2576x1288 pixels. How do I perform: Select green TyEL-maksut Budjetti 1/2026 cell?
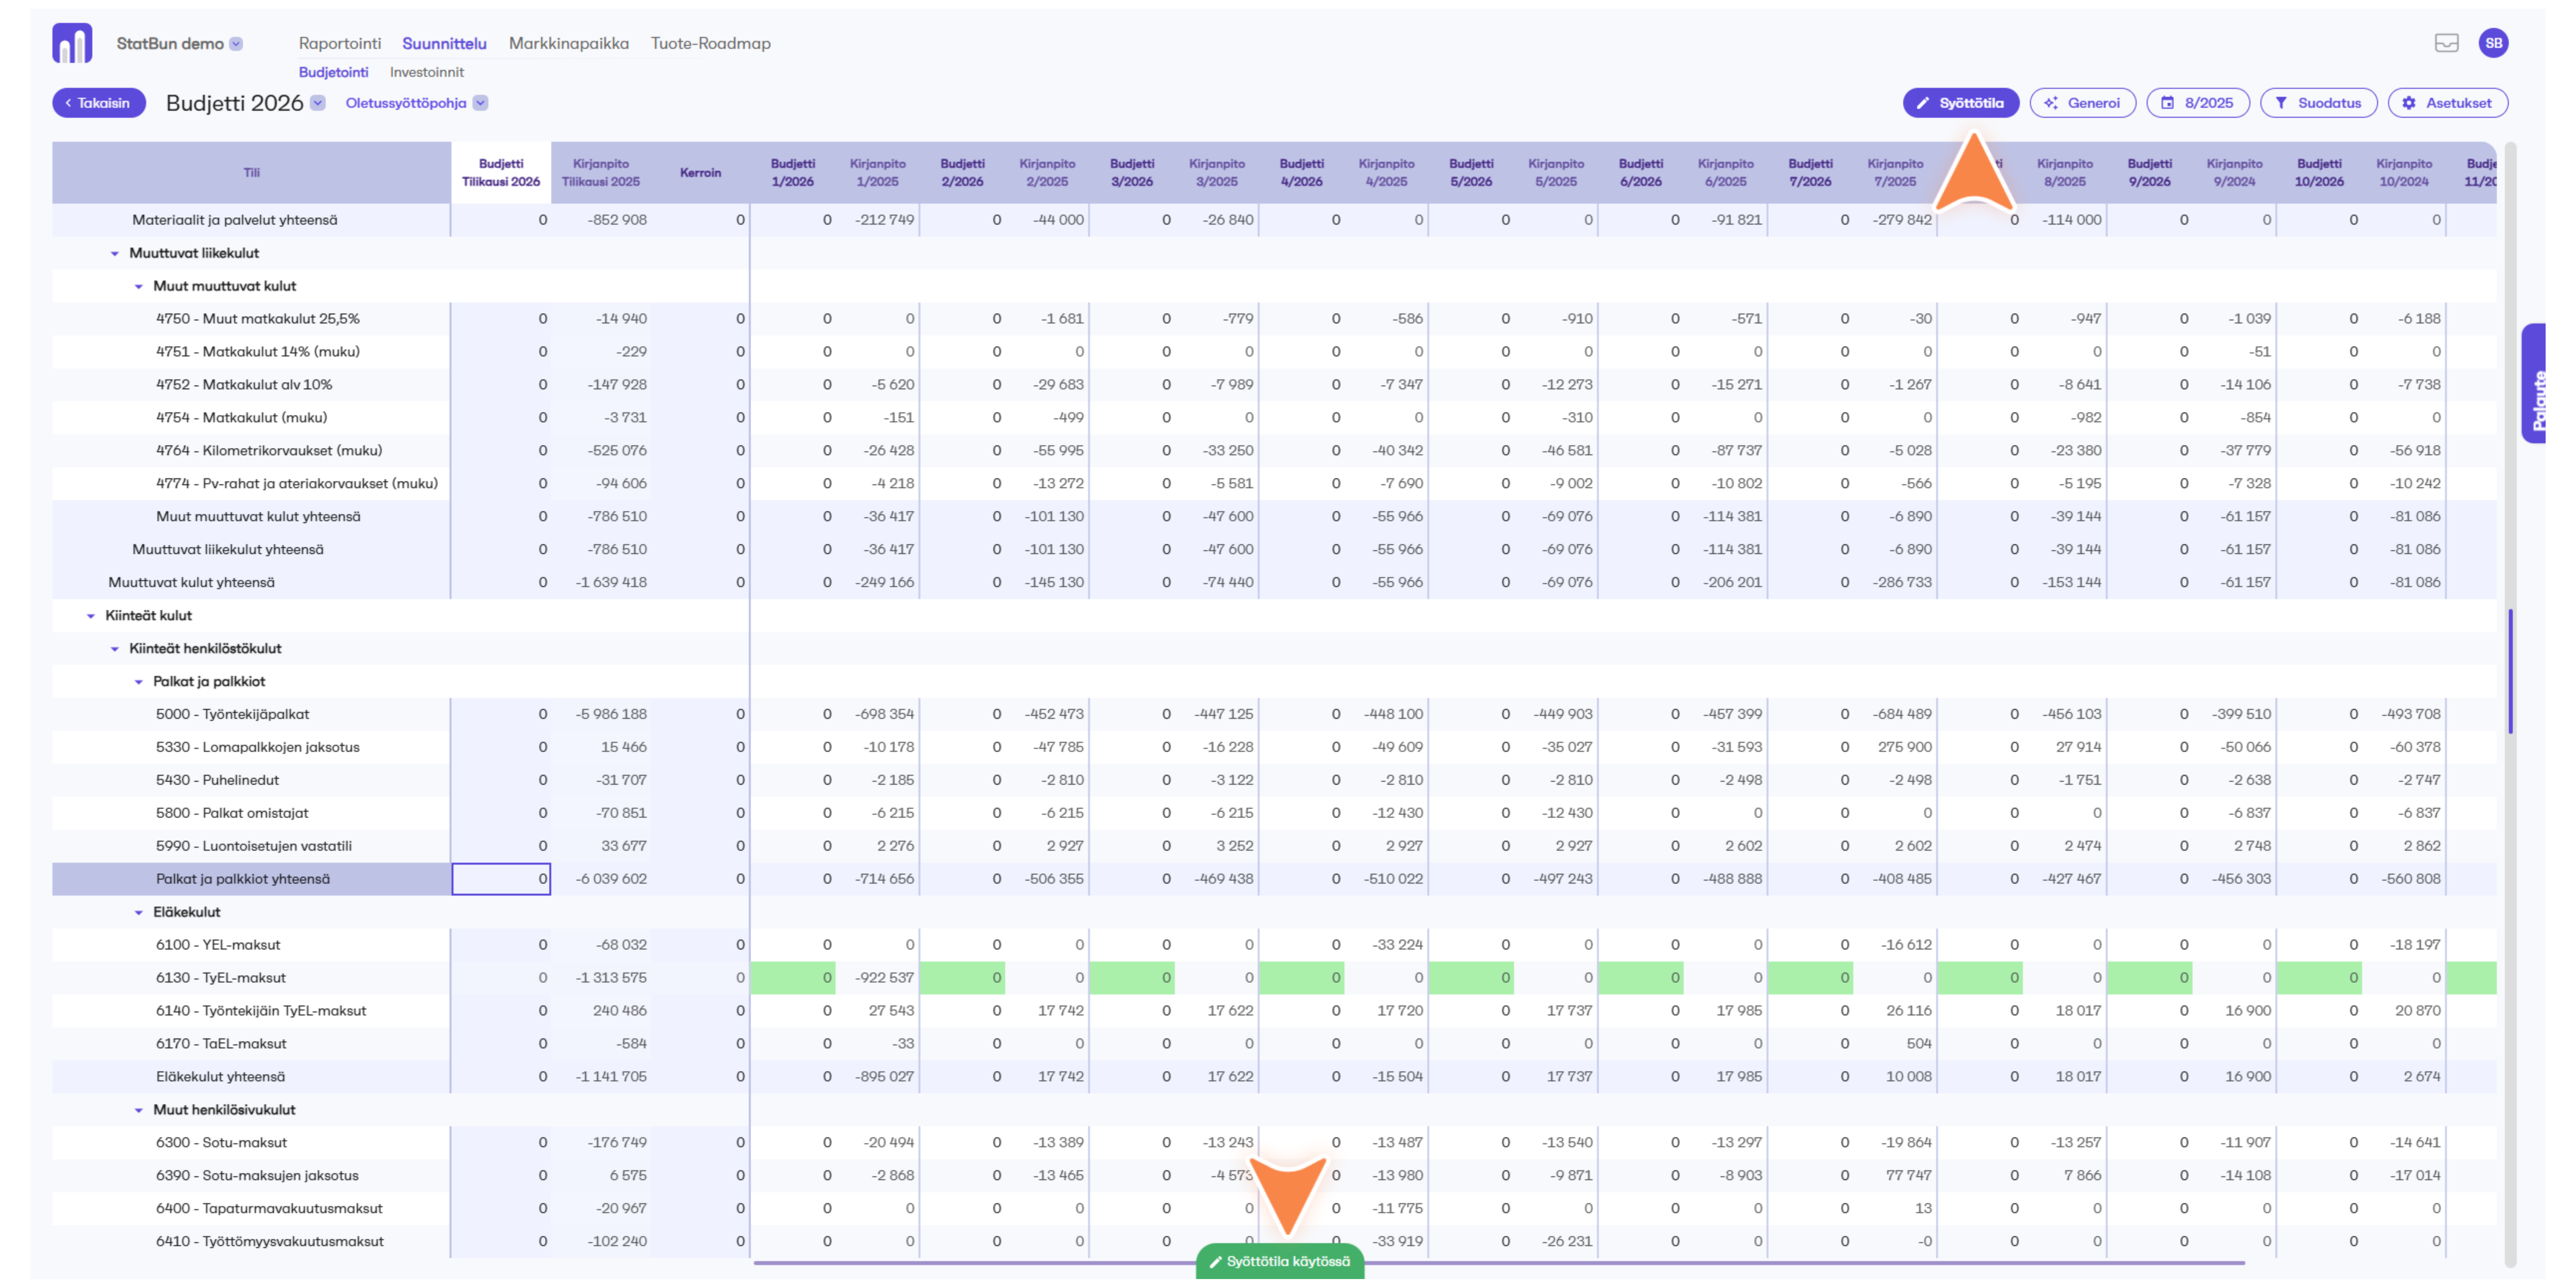(x=793, y=978)
